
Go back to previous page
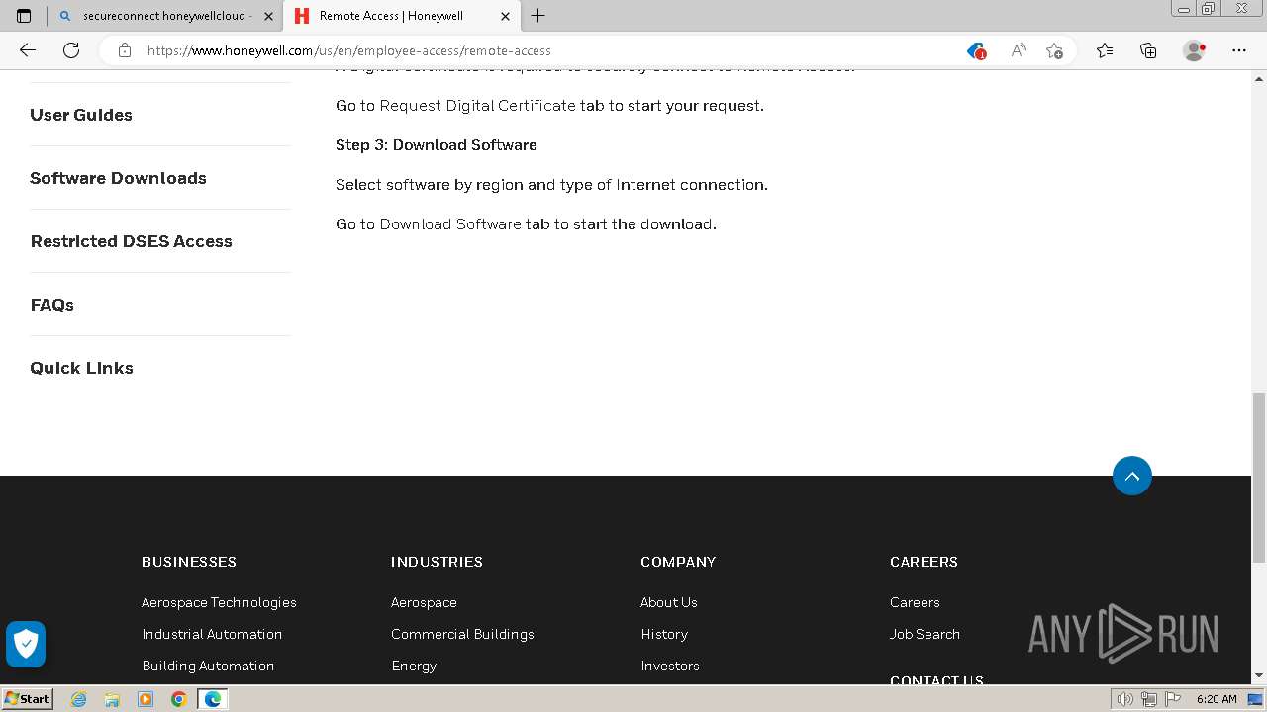(28, 50)
